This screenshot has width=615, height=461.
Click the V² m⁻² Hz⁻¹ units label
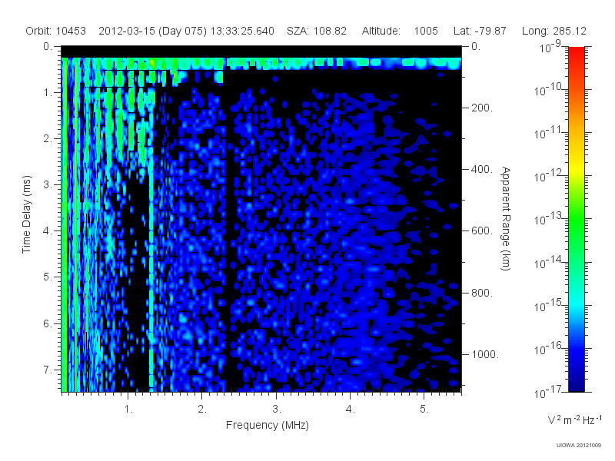point(574,420)
